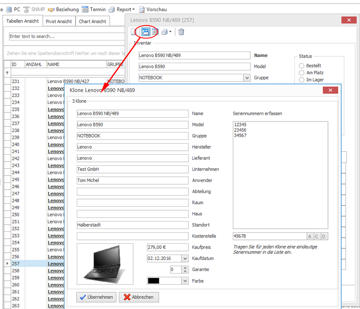Click the Name field in the Klone dialog
360x309 pixels.
pyautogui.click(x=133, y=113)
